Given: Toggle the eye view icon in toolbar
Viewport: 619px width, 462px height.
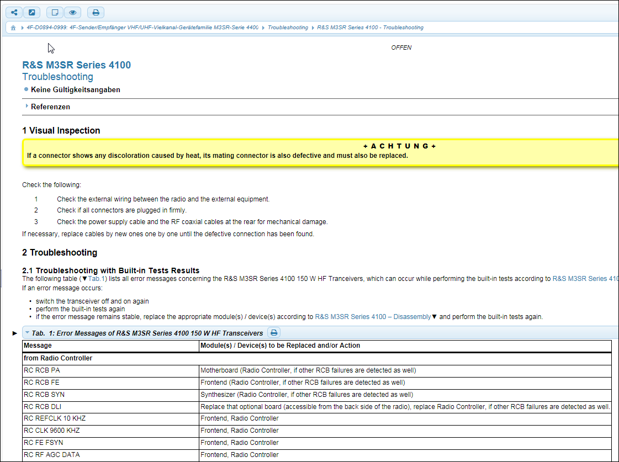Looking at the screenshot, I should tap(73, 13).
